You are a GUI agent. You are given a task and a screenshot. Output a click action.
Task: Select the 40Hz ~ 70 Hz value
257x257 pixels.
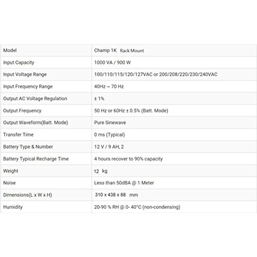point(109,87)
